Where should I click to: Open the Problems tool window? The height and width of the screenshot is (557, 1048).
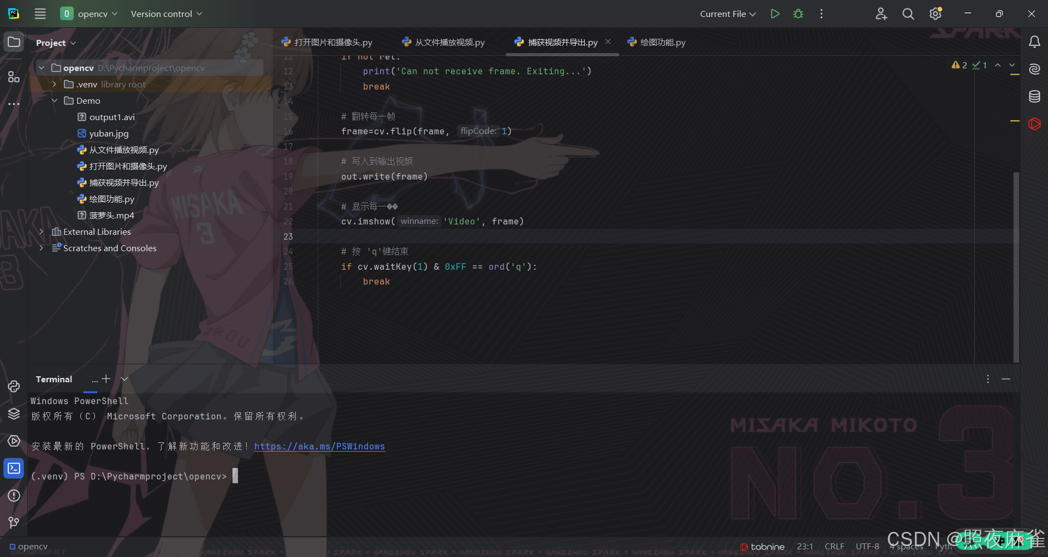tap(14, 495)
